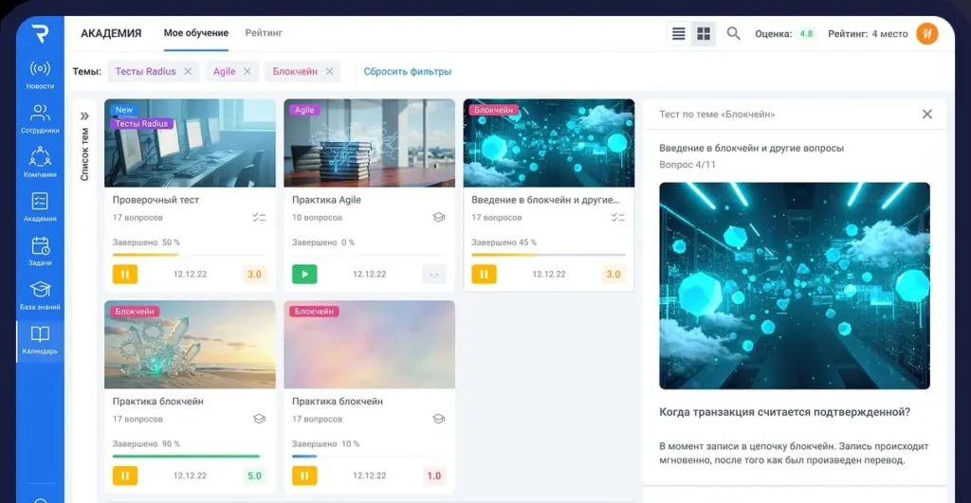Switch to the Рейтинг tab
The height and width of the screenshot is (503, 971).
click(x=264, y=33)
